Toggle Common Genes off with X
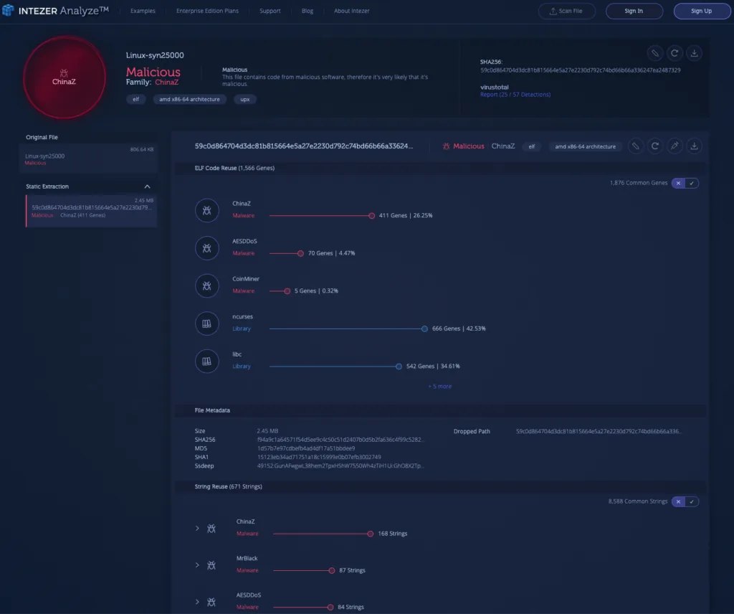Viewport: 734px width, 614px height. click(678, 183)
